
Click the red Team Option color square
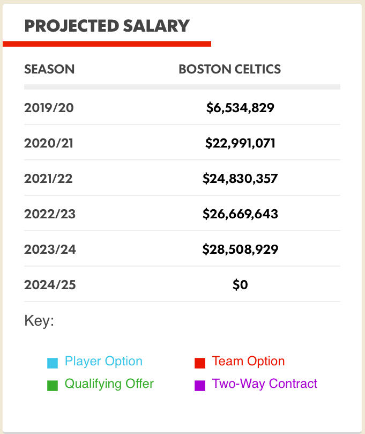200,363
